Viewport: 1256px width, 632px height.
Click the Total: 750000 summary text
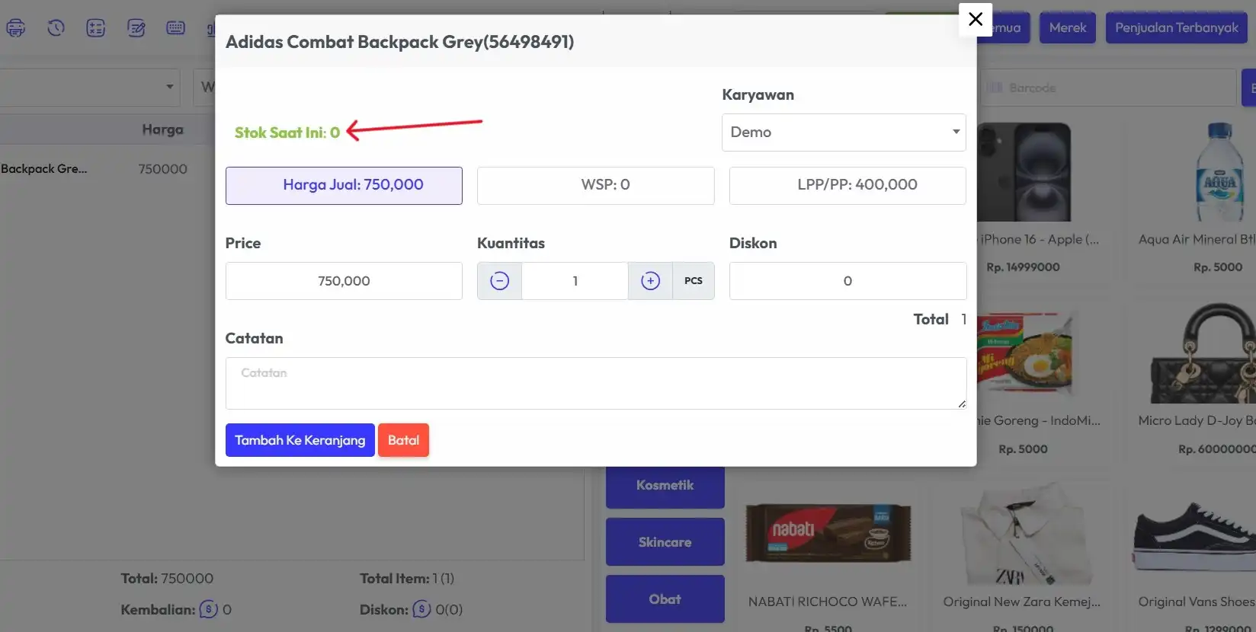click(167, 579)
